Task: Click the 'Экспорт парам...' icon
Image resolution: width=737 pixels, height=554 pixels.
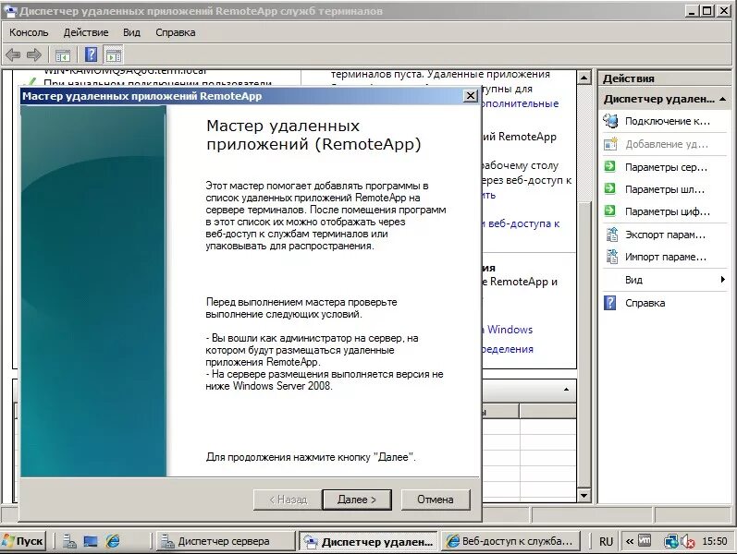Action: pyautogui.click(x=611, y=234)
